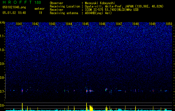
Task: Click the 0.7 kHz frequency label
Action: [x=2, y=92]
